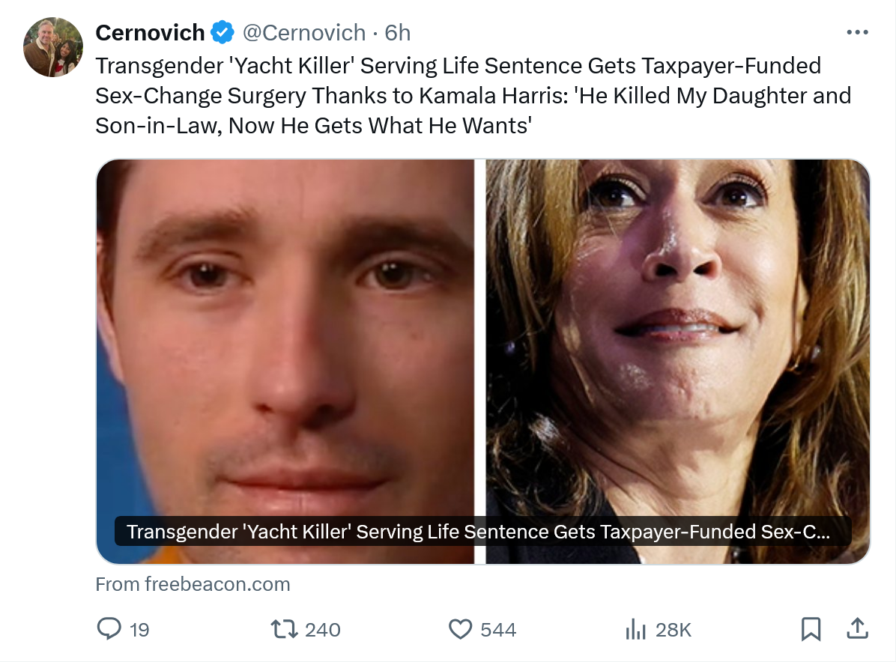Open the @Cernovich handle link
This screenshot has width=896, height=662.
[x=305, y=33]
